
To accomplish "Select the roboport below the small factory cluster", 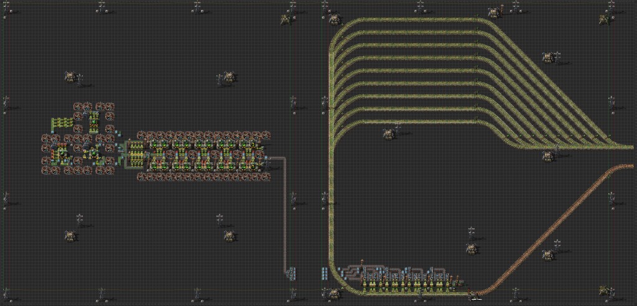I will [71, 235].
